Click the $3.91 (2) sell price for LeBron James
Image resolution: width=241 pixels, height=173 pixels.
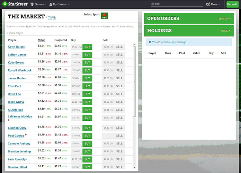(x=108, y=55)
